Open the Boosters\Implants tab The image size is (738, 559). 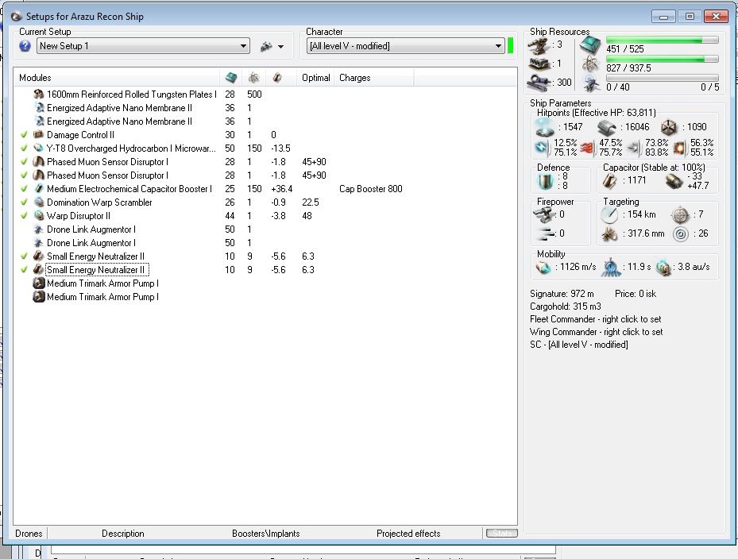pyautogui.click(x=265, y=534)
